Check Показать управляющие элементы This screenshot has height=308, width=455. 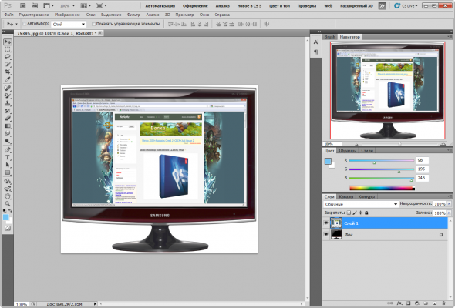93,24
